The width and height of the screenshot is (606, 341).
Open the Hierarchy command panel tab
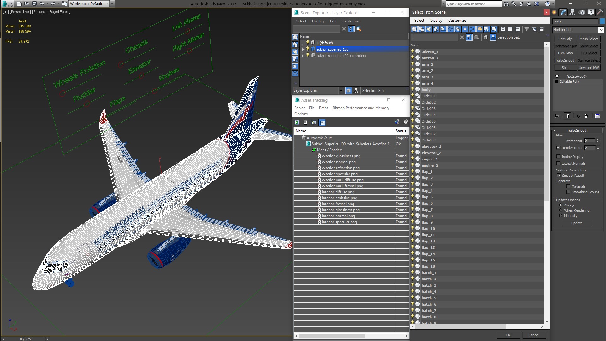(572, 12)
